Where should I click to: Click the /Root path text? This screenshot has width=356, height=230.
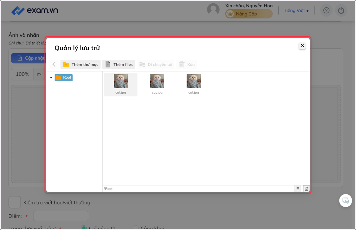108,189
